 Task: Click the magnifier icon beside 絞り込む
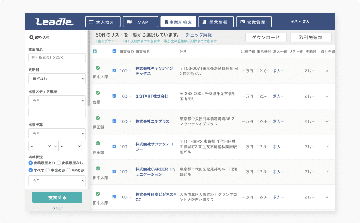click(x=32, y=37)
